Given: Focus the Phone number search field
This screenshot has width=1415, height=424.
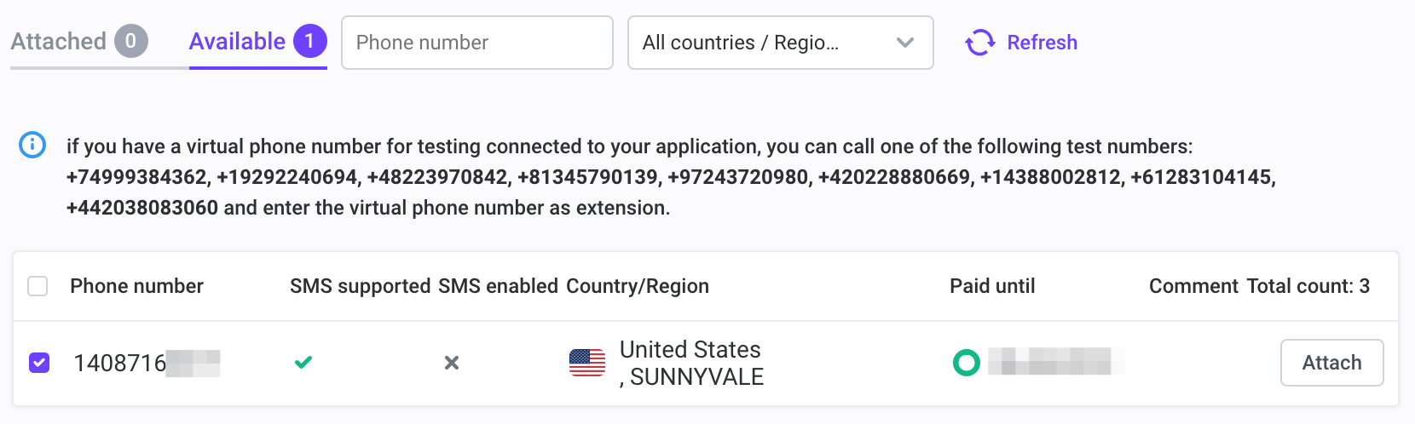Looking at the screenshot, I should click(477, 43).
